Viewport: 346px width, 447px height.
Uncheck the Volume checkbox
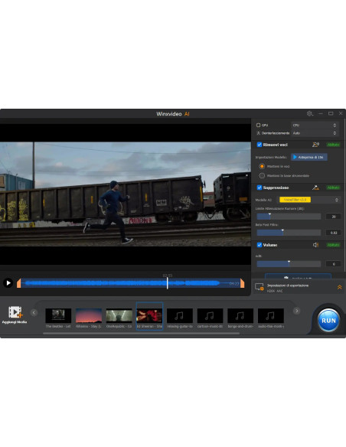tap(259, 245)
